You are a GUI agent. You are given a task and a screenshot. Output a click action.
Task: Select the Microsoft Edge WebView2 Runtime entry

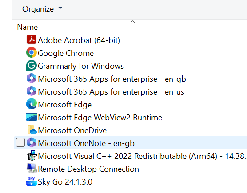(x=100, y=118)
